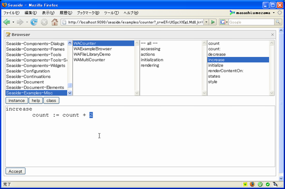The height and width of the screenshot is (189, 285).
Task: Reload the page with the Refresh icon
Action: pos(34,22)
